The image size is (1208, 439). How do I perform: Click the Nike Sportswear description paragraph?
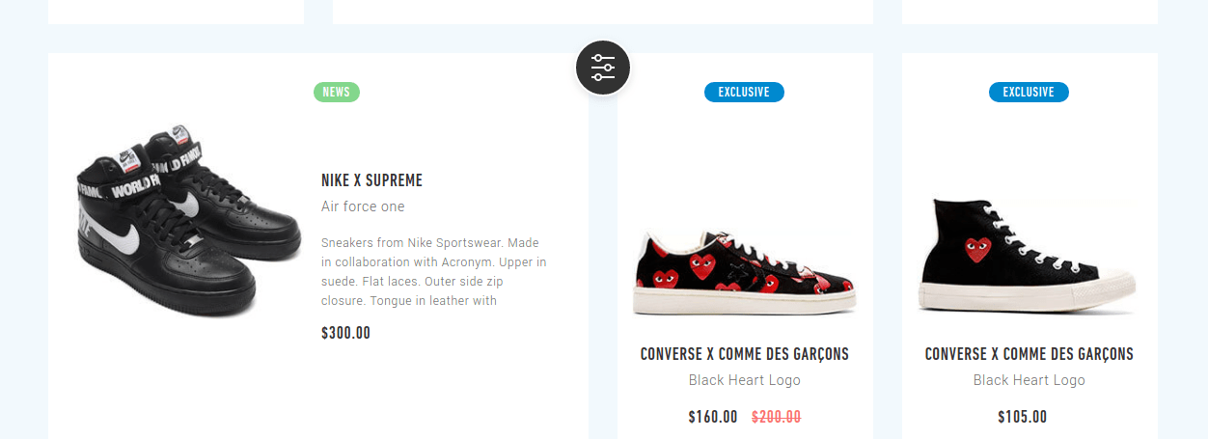pyautogui.click(x=434, y=271)
